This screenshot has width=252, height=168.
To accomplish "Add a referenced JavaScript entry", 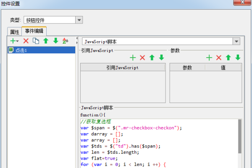I will (133, 58).
